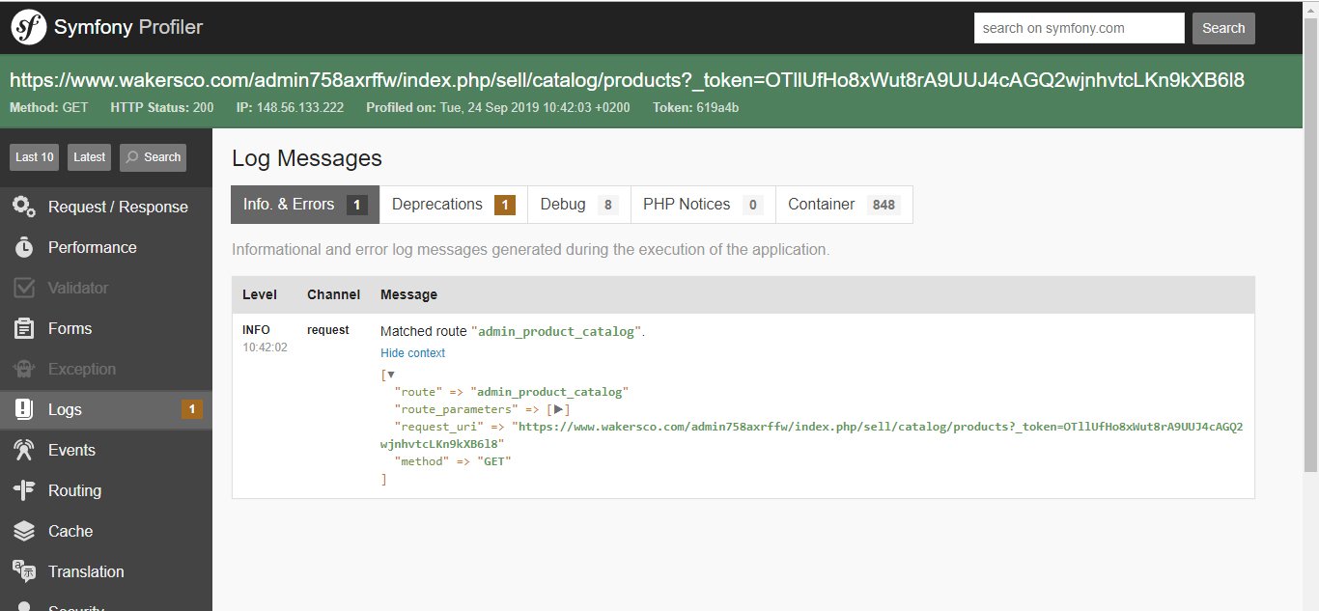Click the Request / Response gears icon

coord(24,207)
